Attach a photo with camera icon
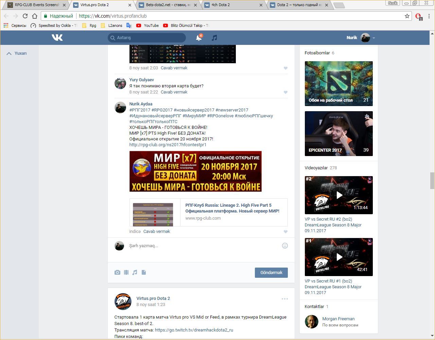 click(117, 272)
